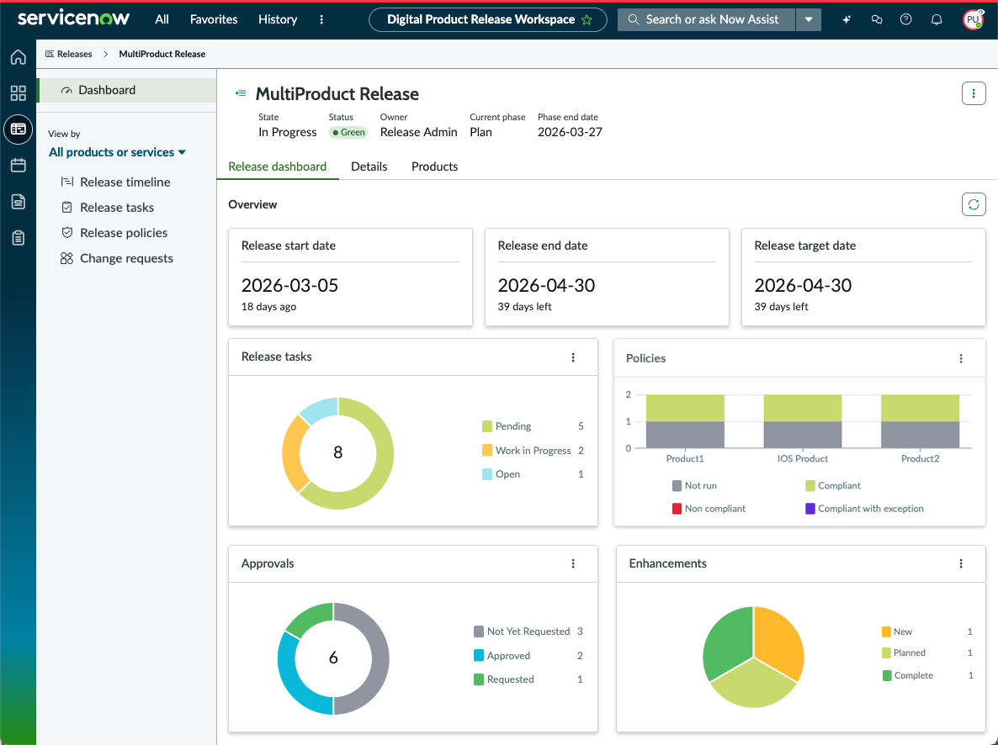Click the Green status badge

click(x=348, y=132)
